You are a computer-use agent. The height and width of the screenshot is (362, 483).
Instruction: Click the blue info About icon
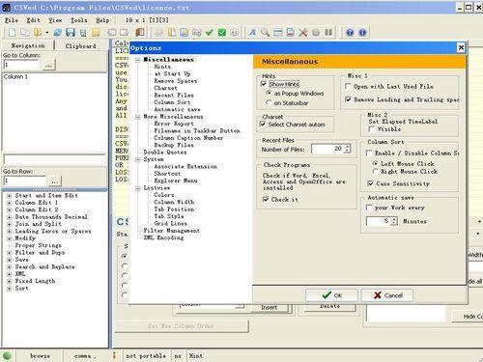coord(362,32)
